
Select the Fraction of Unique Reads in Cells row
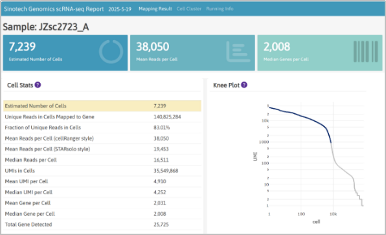point(102,128)
